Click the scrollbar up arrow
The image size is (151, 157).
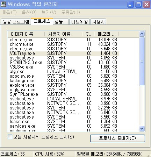click(x=142, y=34)
